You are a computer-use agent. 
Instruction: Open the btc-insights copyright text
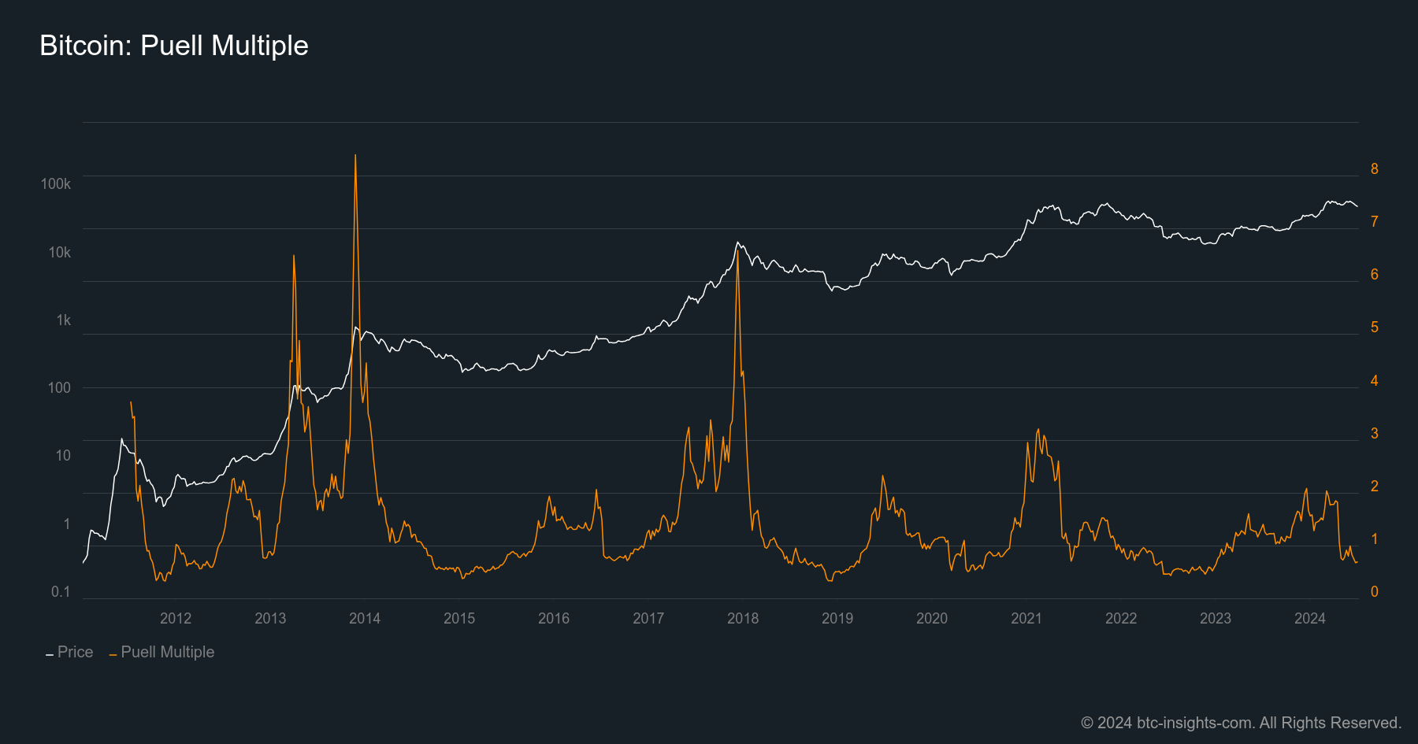1241,723
